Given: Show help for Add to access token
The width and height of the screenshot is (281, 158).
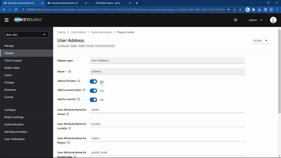Looking at the screenshot, I should click(x=84, y=90).
